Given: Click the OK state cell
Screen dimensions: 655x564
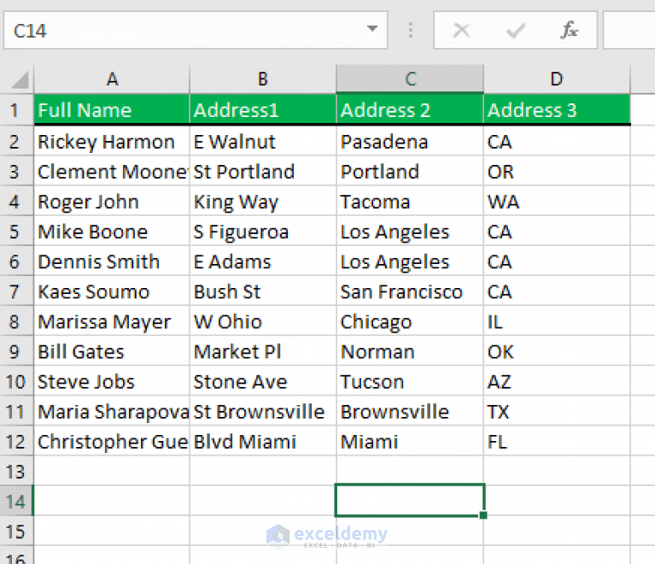Looking at the screenshot, I should click(557, 351).
